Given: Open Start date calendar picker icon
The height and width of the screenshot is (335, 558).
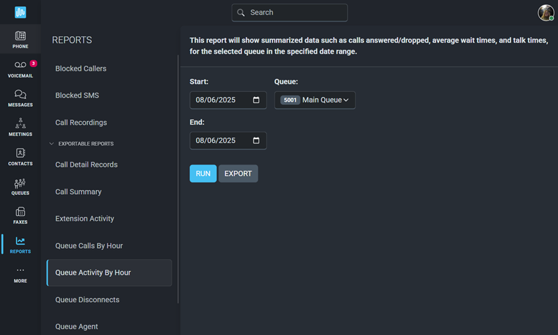Looking at the screenshot, I should 256,100.
